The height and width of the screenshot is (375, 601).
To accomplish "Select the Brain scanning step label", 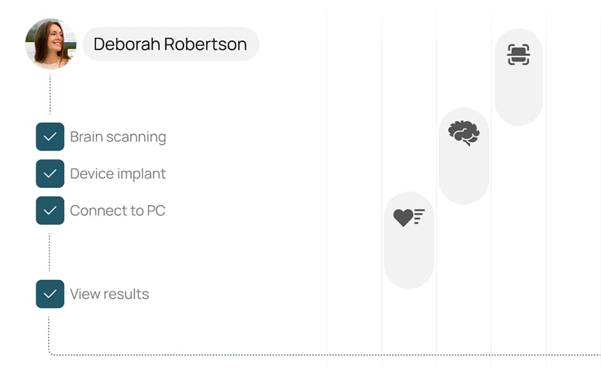I will coord(118,137).
